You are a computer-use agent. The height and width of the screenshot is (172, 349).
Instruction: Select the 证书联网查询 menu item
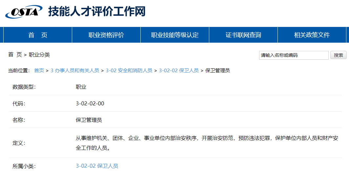pos(243,35)
